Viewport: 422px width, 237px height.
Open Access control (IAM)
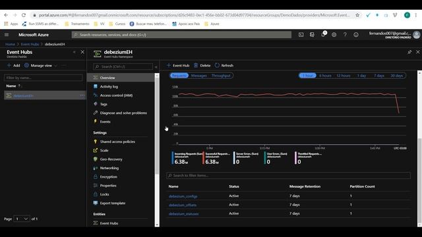(x=116, y=95)
